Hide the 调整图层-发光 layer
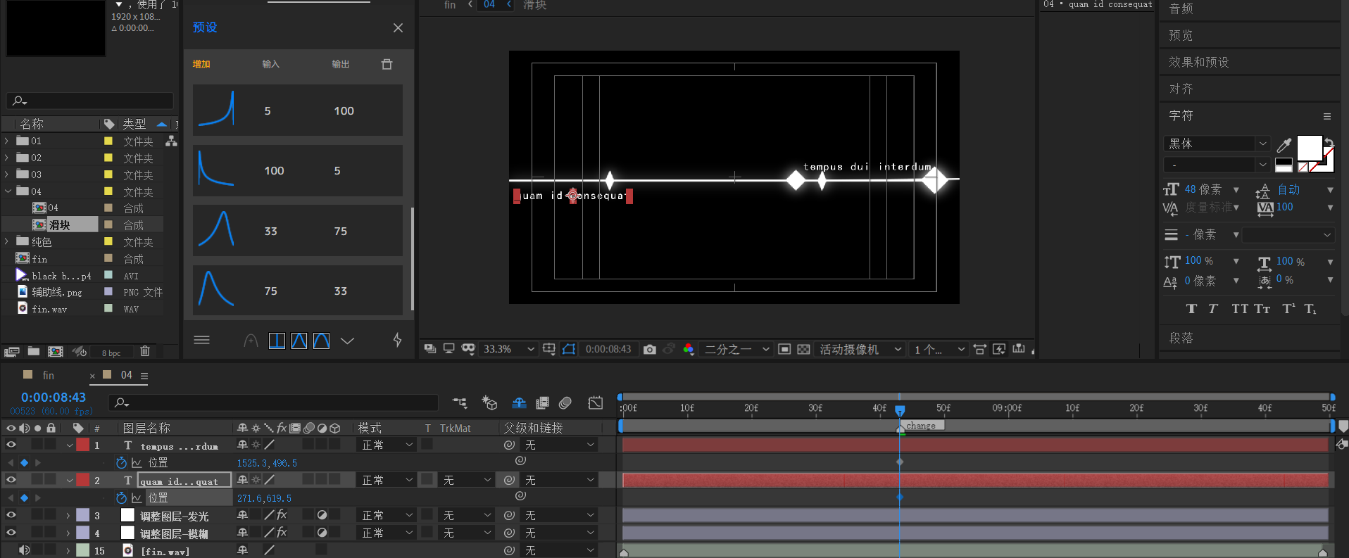1349x558 pixels. (x=11, y=515)
